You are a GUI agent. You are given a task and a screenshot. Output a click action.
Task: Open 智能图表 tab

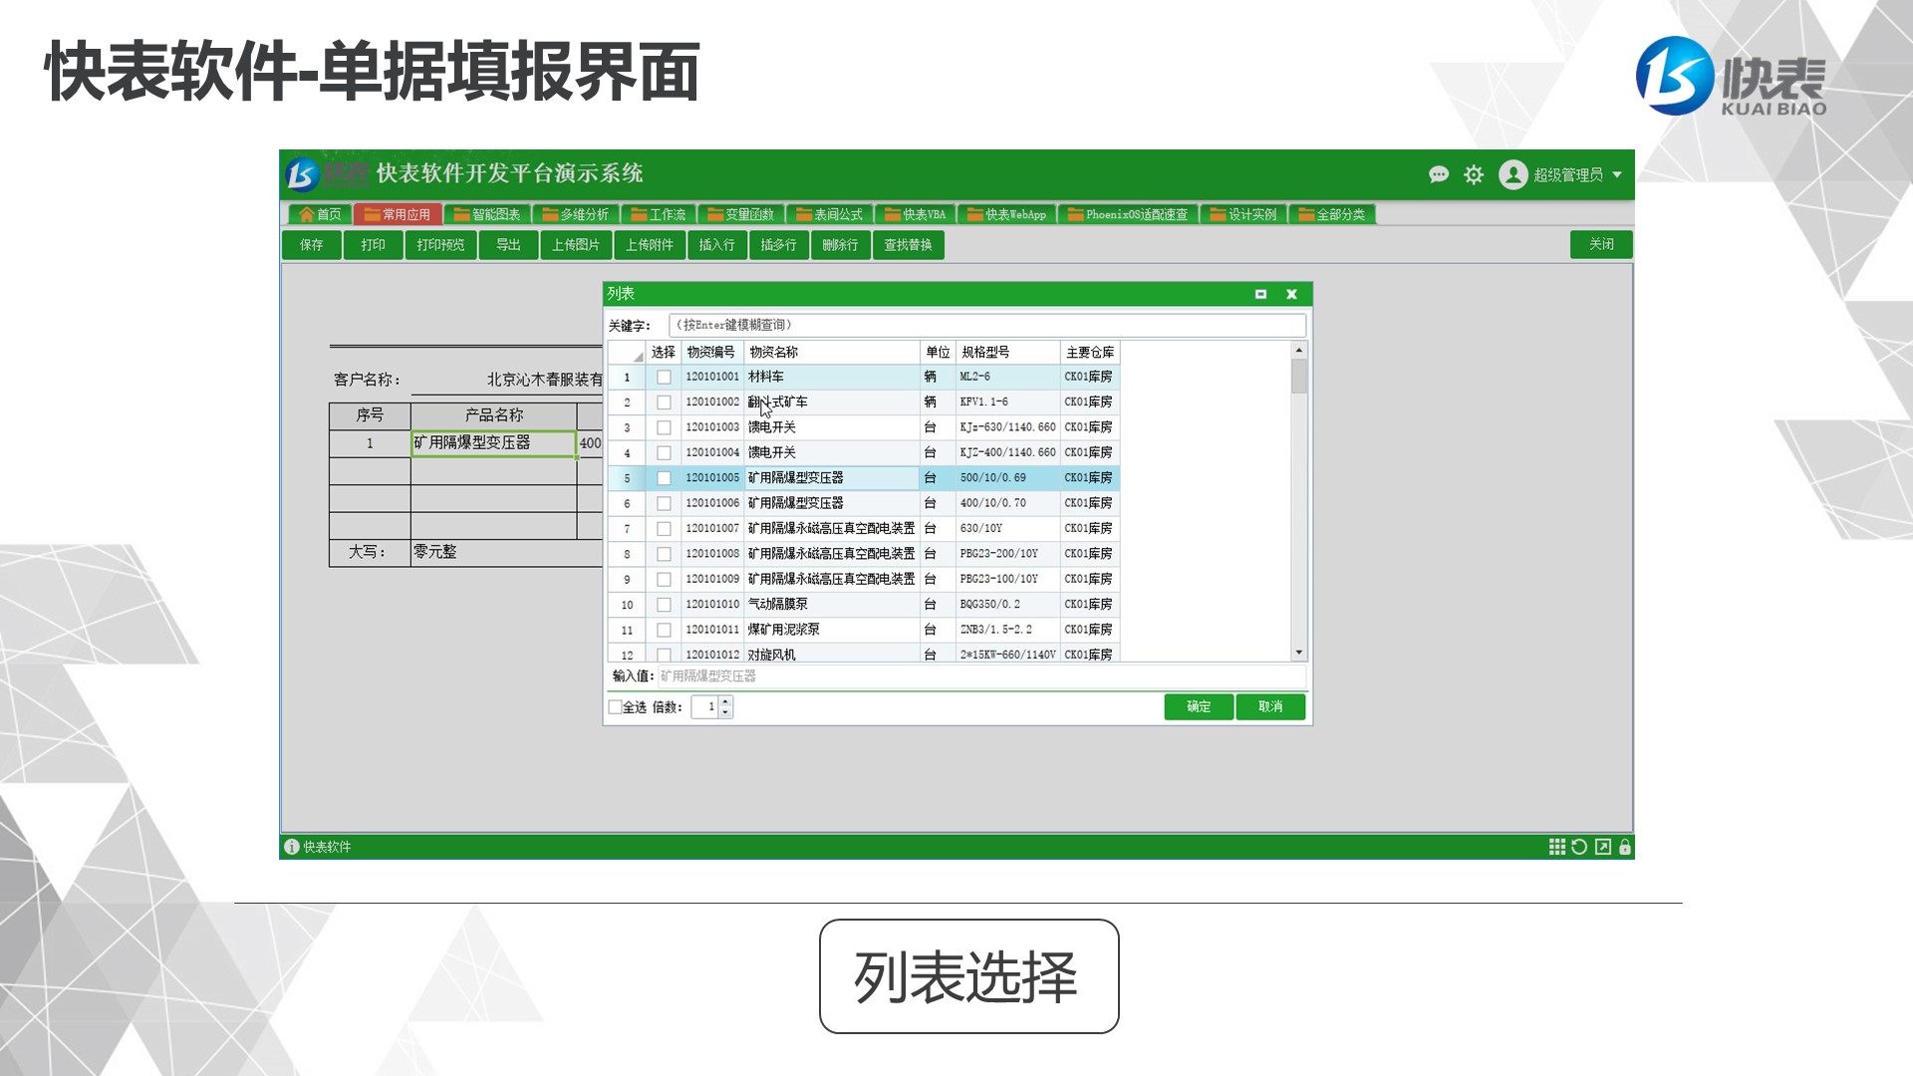487,214
